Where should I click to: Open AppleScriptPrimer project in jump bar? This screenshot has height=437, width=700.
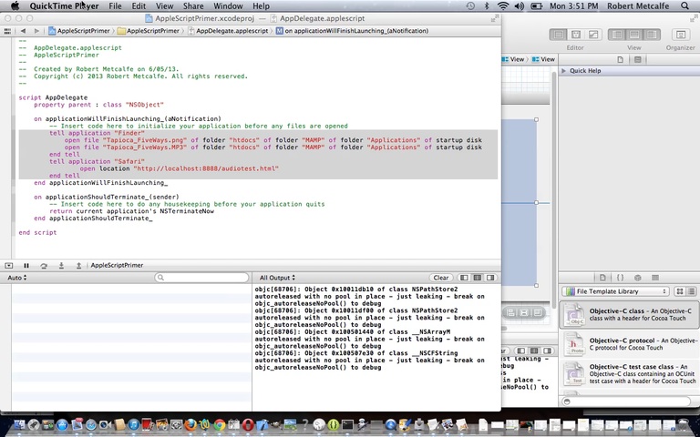coord(79,31)
